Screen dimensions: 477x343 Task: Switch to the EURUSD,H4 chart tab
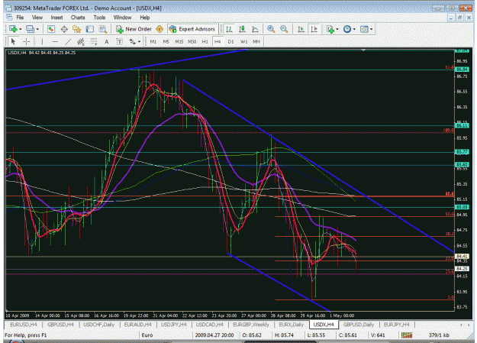(x=24, y=325)
